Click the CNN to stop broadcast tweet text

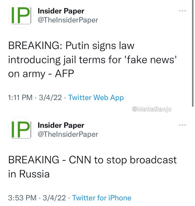(x=92, y=167)
